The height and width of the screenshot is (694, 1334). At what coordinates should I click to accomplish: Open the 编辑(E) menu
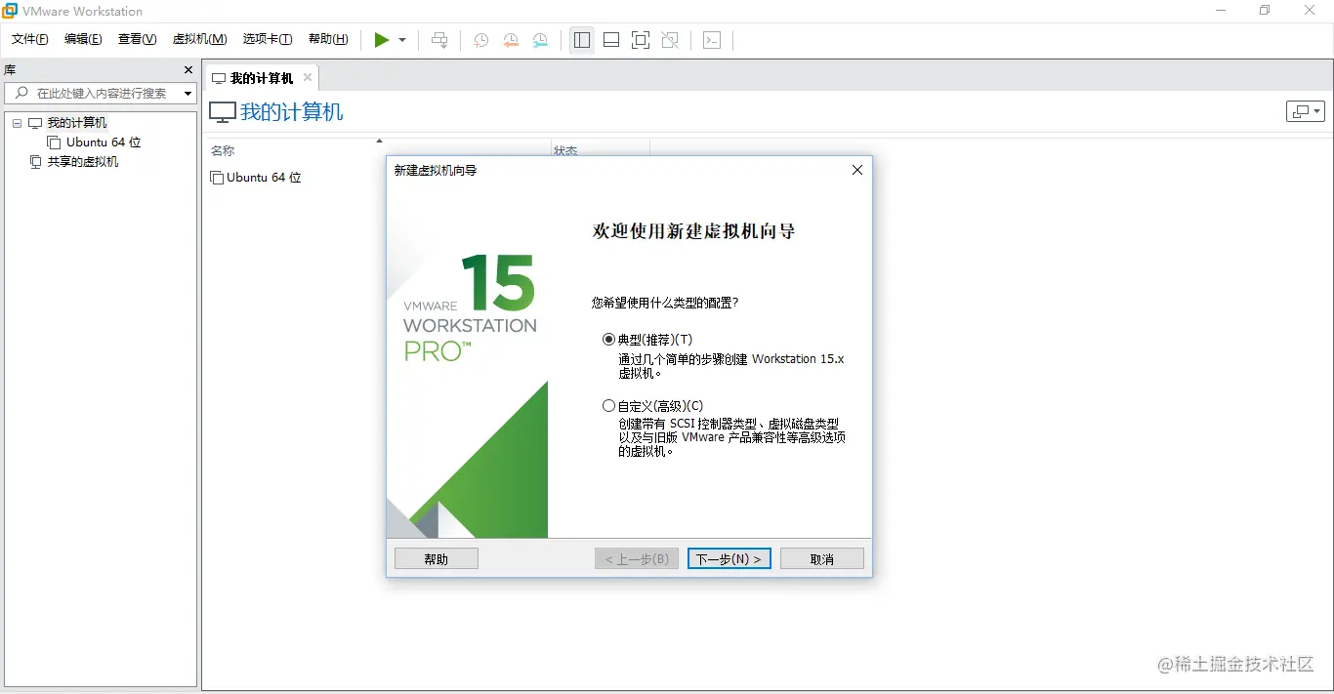click(83, 39)
